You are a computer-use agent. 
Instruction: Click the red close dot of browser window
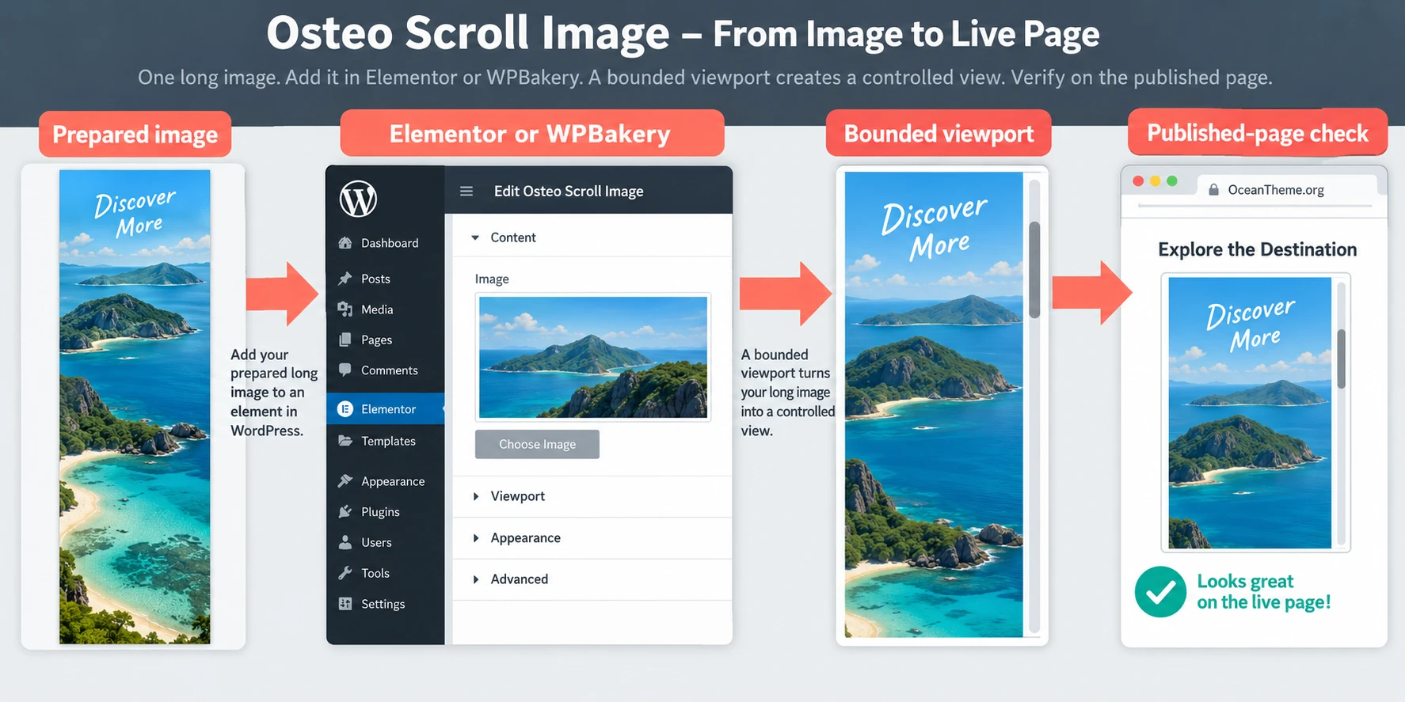(x=1138, y=181)
